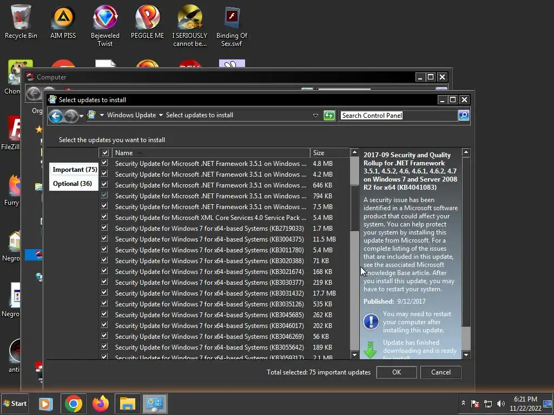Uncheck the KB3004375 update checkbox
Image resolution: width=554 pixels, height=415 pixels.
tap(104, 238)
